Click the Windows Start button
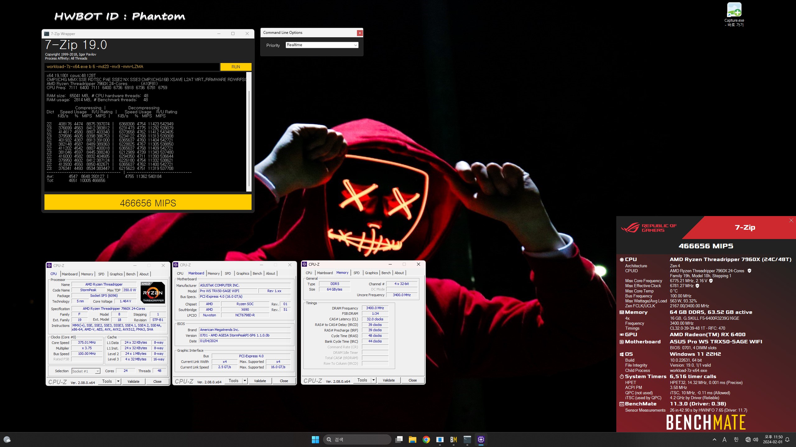Viewport: 796px width, 447px height. (x=315, y=440)
